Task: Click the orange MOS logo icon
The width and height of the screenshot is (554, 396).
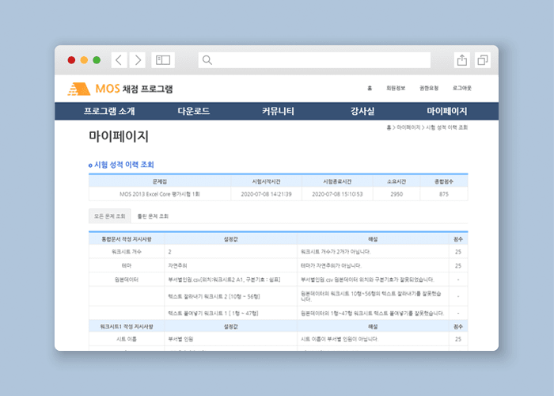Action: click(x=79, y=89)
